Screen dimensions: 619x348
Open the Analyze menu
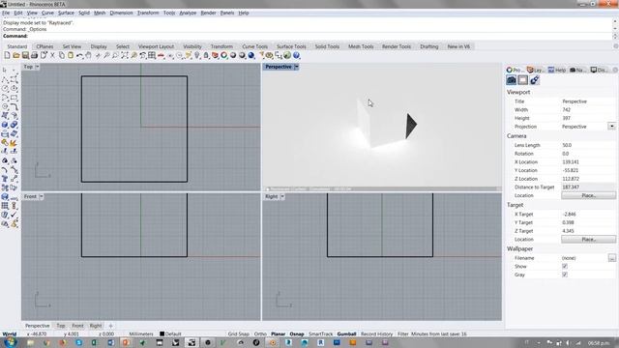point(188,13)
